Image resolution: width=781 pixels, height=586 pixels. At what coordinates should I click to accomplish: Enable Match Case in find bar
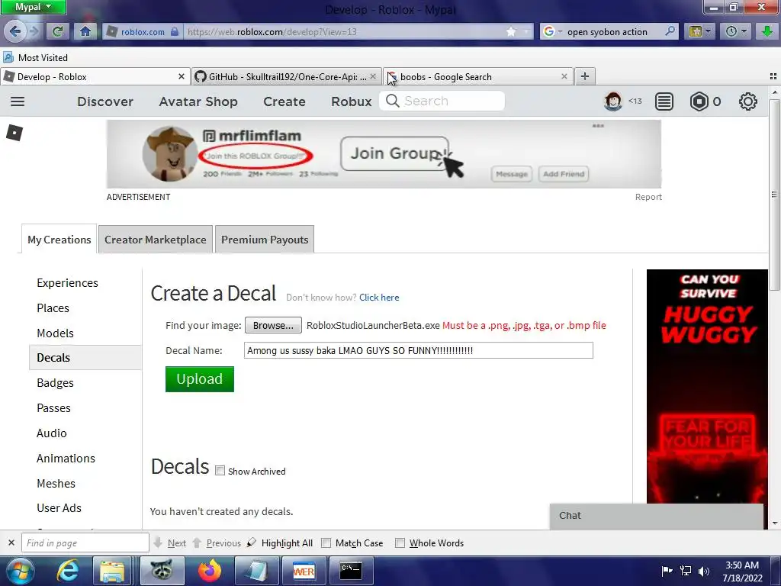[326, 543]
